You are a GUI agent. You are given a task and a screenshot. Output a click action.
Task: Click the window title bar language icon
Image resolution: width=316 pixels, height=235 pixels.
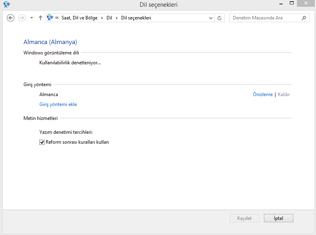[7, 4]
